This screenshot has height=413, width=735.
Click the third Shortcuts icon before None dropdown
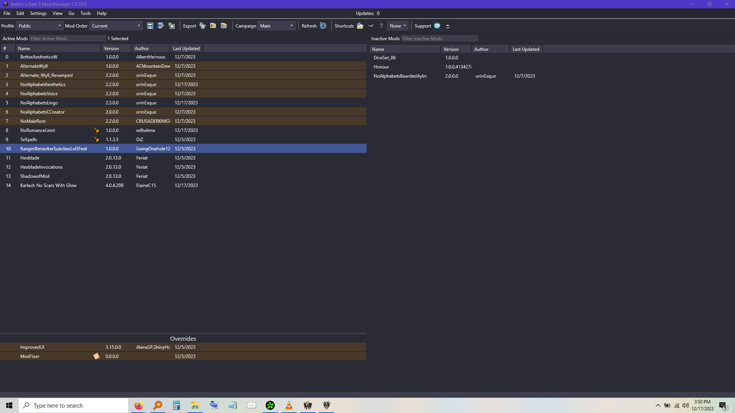(381, 26)
